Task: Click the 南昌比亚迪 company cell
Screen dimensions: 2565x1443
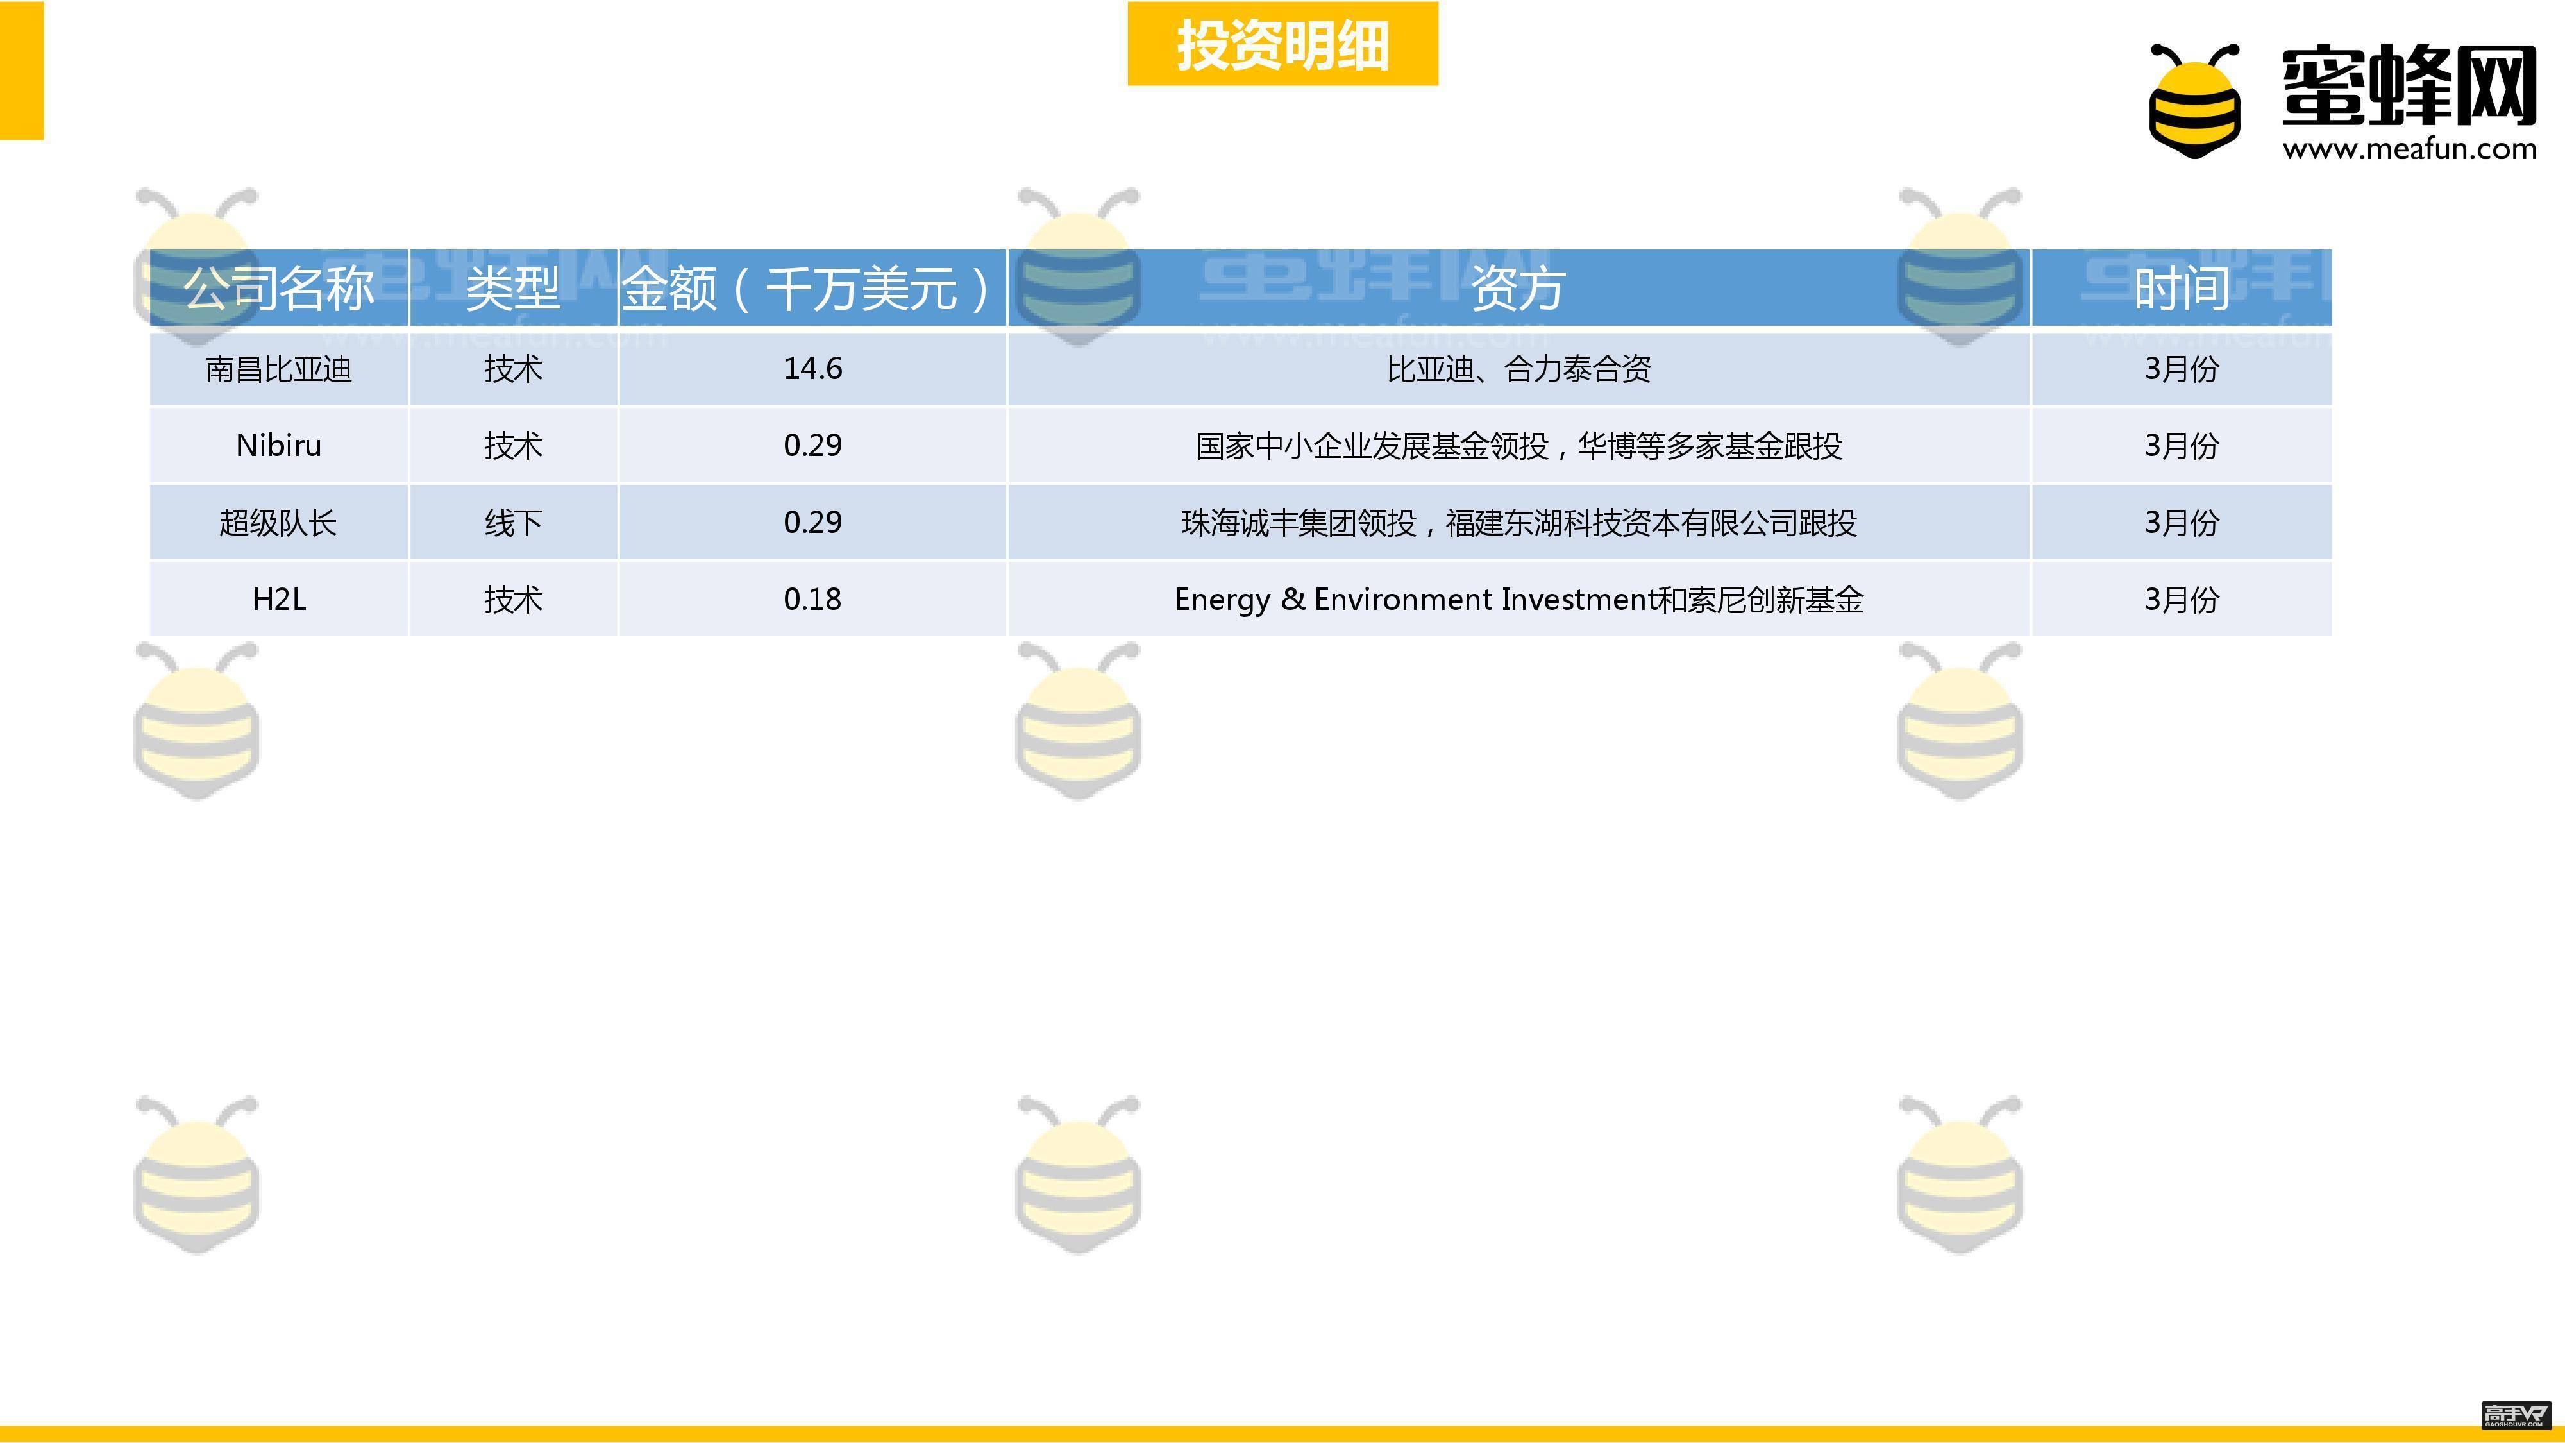Action: pyautogui.click(x=279, y=369)
